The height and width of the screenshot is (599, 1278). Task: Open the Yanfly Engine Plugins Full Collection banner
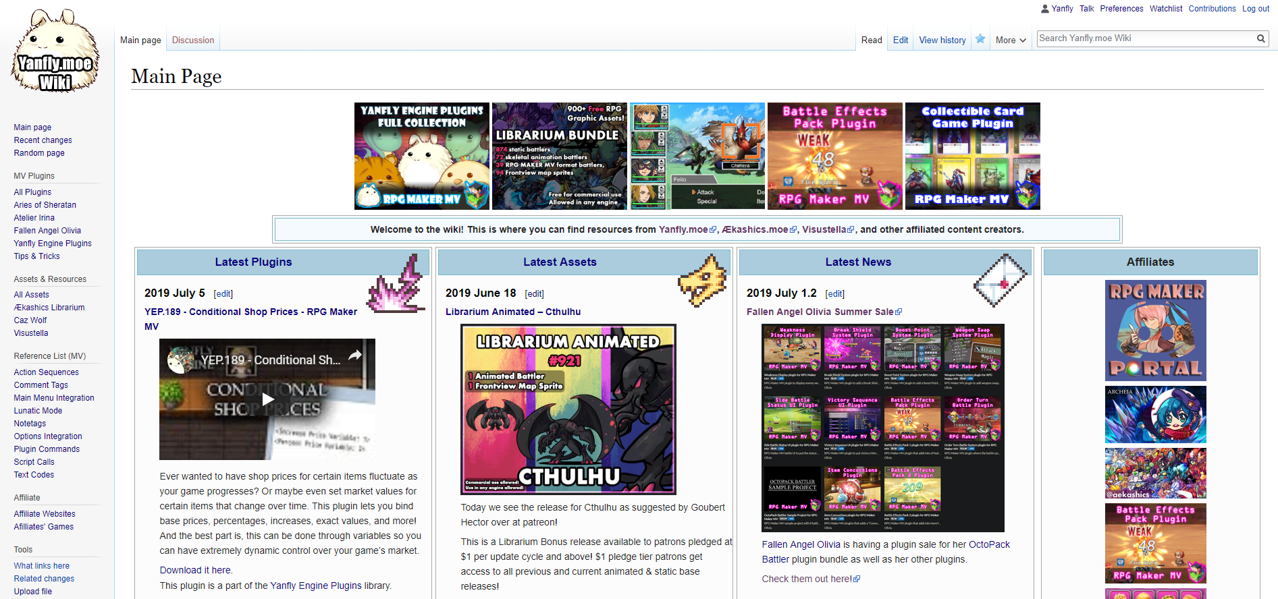pos(422,156)
